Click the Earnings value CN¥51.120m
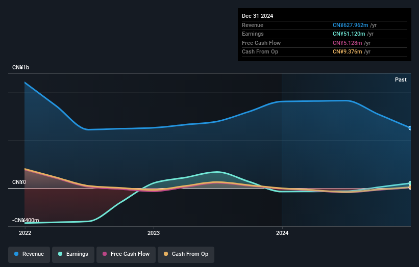 [x=349, y=34]
